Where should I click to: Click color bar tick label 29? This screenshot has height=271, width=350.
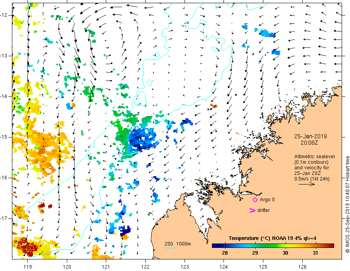point(255,253)
